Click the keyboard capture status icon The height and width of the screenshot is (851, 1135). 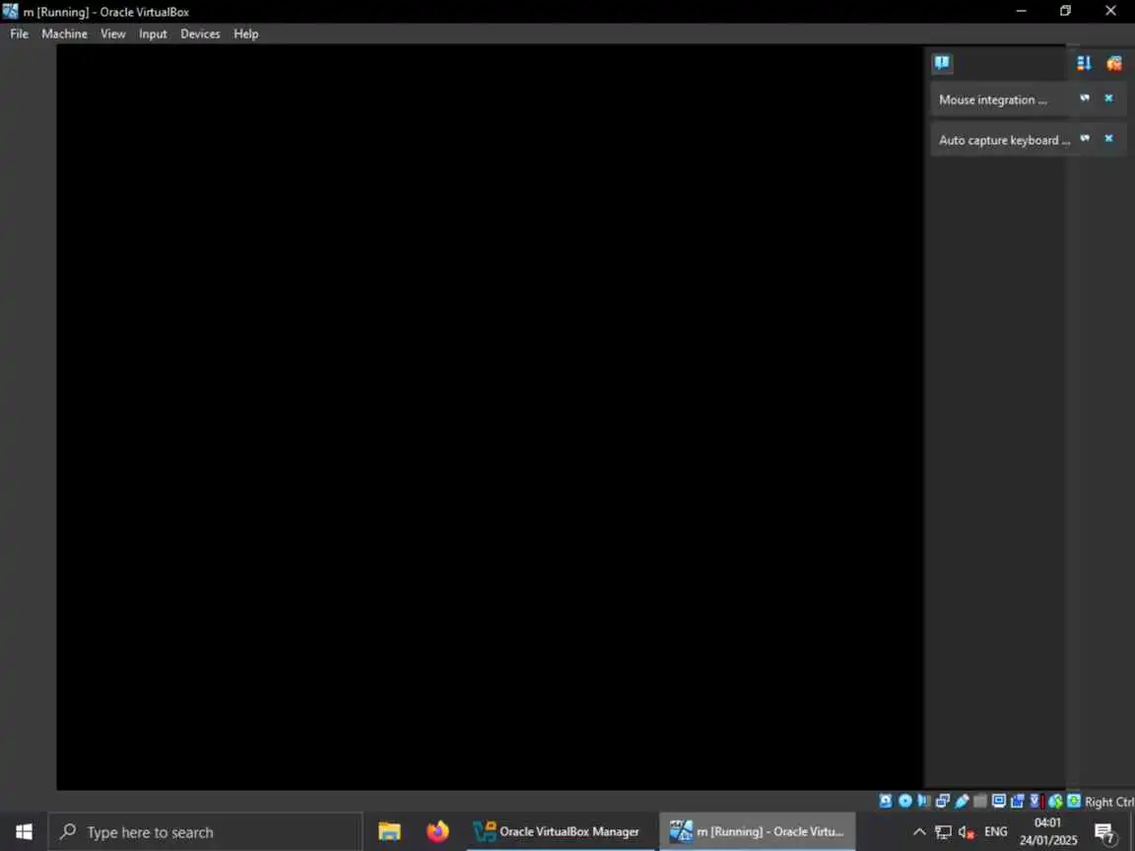coord(1074,801)
